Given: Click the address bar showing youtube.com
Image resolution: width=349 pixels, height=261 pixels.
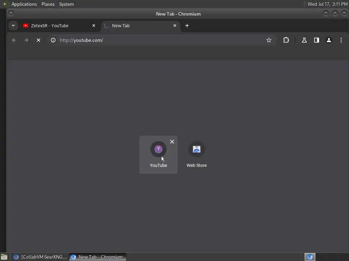Looking at the screenshot, I should click(162, 40).
